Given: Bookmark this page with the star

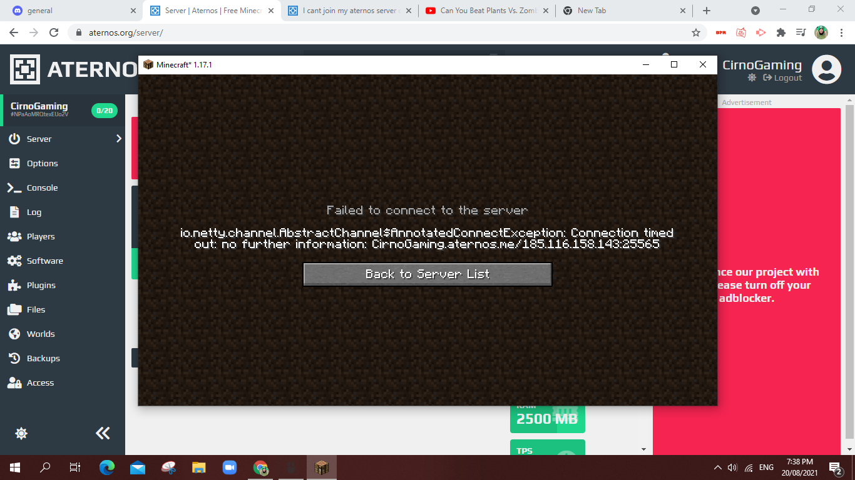Looking at the screenshot, I should (696, 32).
